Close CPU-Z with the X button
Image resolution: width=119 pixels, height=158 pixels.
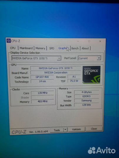click(100, 41)
